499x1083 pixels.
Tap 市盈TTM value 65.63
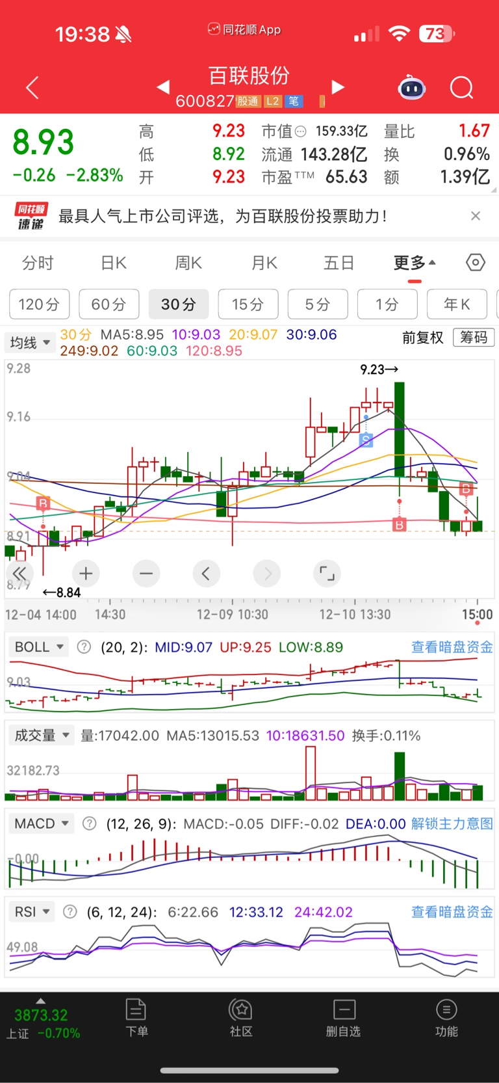click(x=346, y=177)
